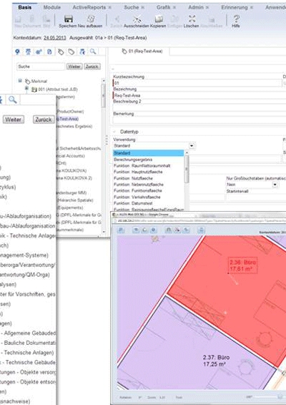This screenshot has height=405, width=286.
Task: Click the Startintervall input field
Action: [x=256, y=197]
